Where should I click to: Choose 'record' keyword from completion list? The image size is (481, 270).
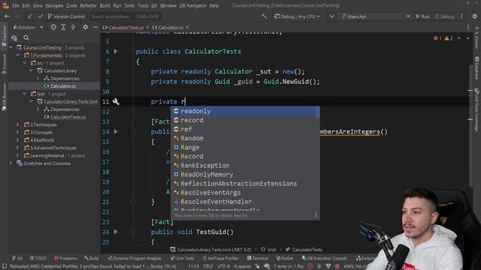245,120
